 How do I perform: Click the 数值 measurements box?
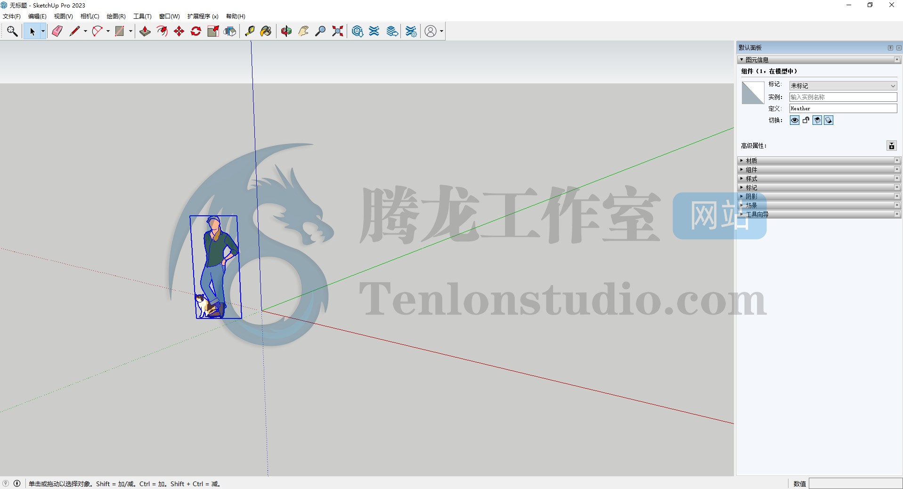pos(855,483)
